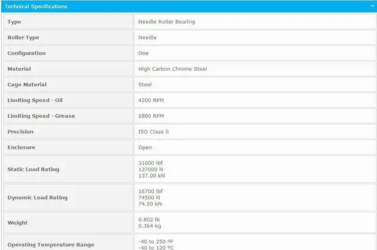The image size is (377, 250).
Task: Click the Dynamic Load Rating label
Action: [37, 198]
